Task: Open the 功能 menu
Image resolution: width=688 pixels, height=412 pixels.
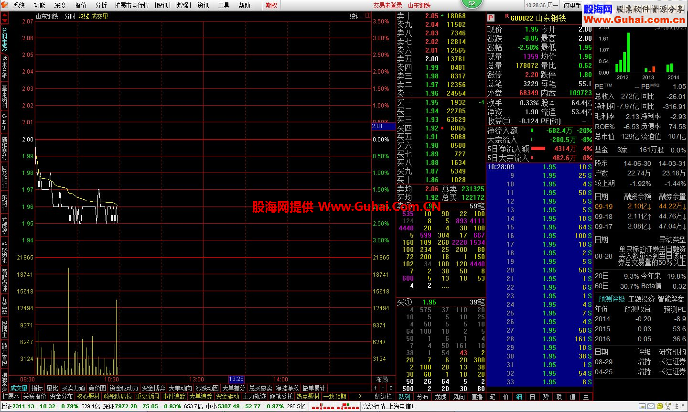Action: (40, 5)
